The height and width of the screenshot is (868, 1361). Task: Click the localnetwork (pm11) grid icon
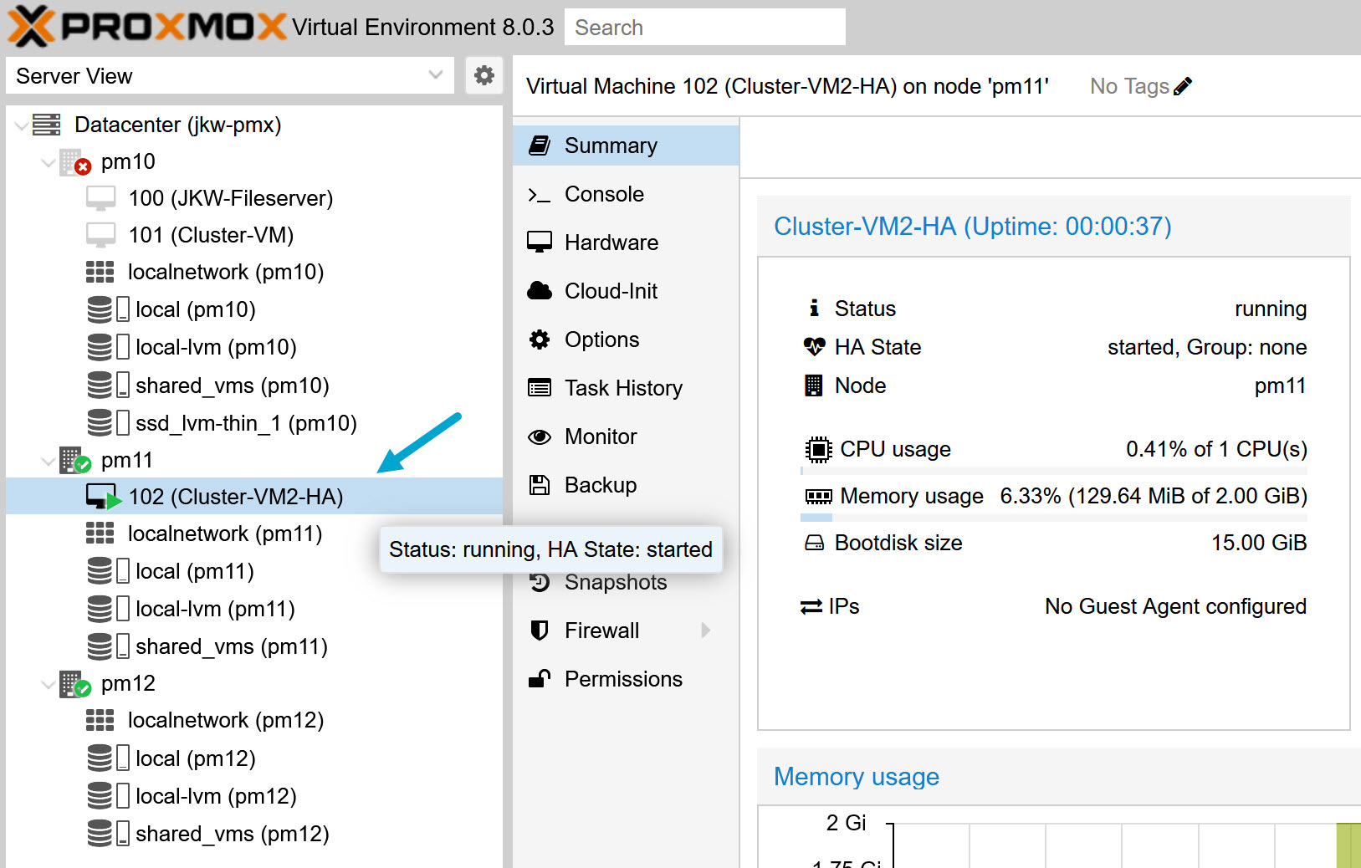coord(100,534)
